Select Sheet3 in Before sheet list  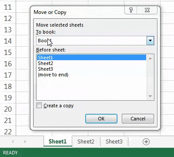tap(91, 69)
